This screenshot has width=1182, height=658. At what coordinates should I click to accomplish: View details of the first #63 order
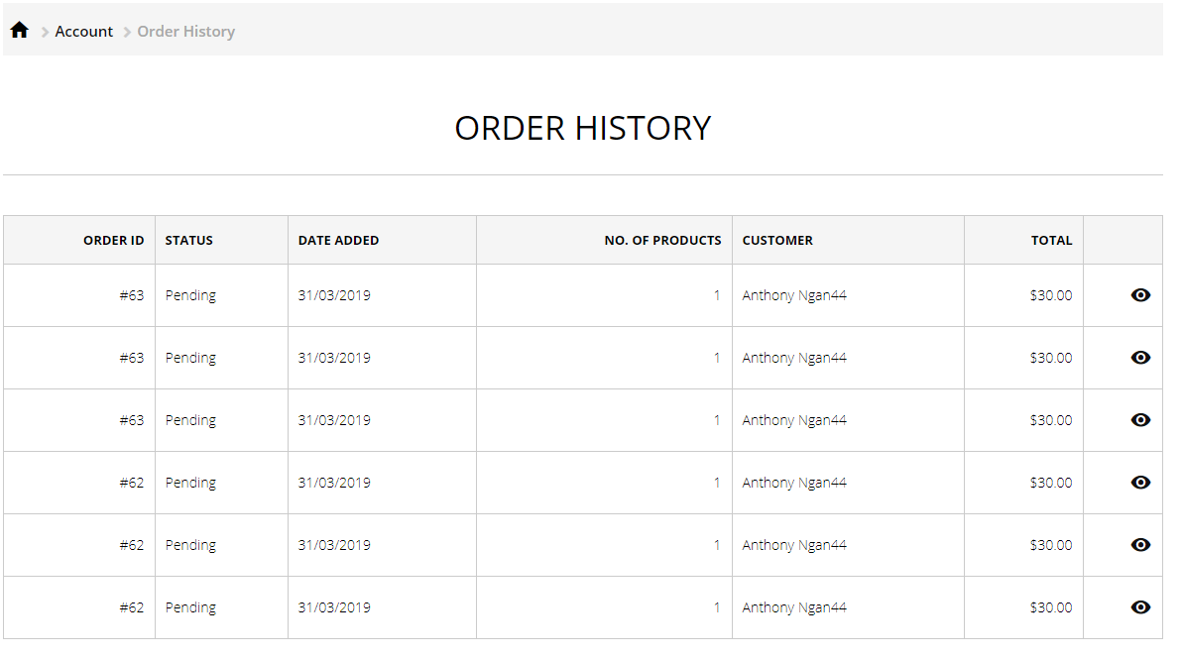(1140, 295)
